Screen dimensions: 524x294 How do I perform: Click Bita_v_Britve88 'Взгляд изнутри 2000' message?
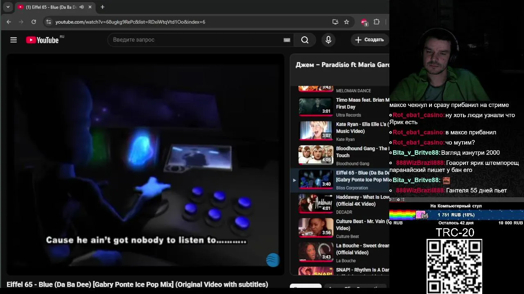click(445, 153)
